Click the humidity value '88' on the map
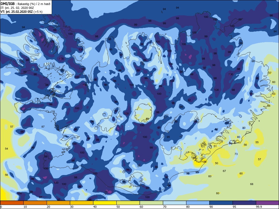Viewport: 279px width, 209px height. tap(253, 61)
